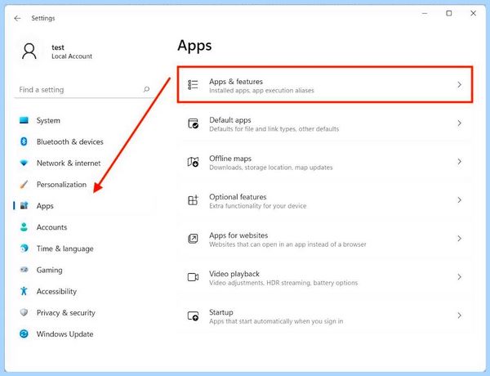Click the Accounts person icon in sidebar
The height and width of the screenshot is (376, 490).
coord(24,226)
